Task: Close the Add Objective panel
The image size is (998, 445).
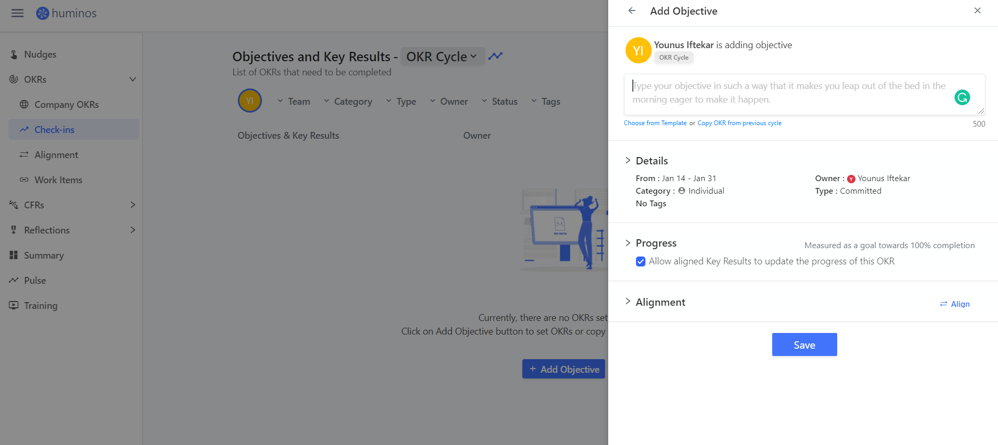Action: point(977,11)
